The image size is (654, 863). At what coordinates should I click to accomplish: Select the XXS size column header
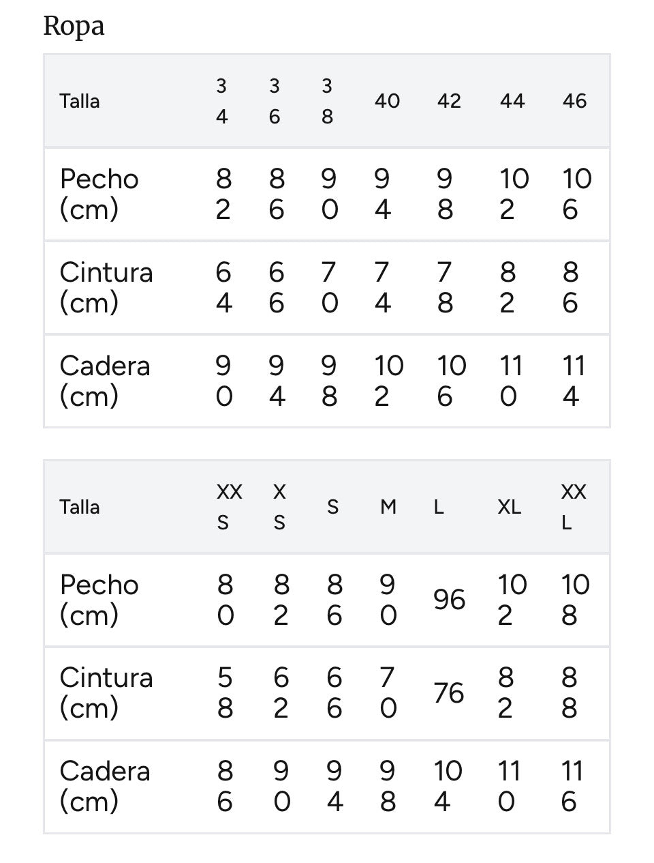[x=229, y=507]
